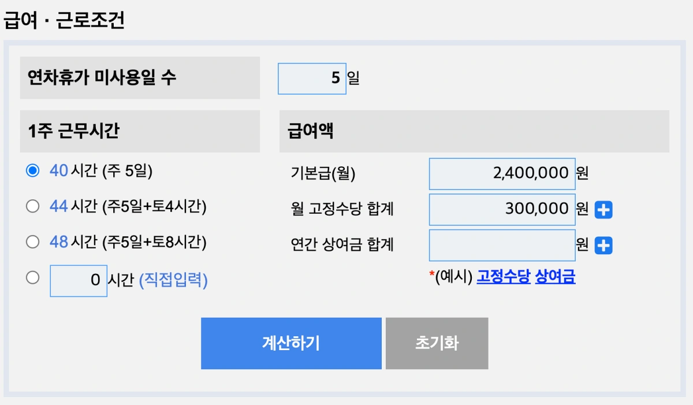The height and width of the screenshot is (405, 693).
Task: Click the 월 고정수당 합계 amount field
Action: click(502, 209)
